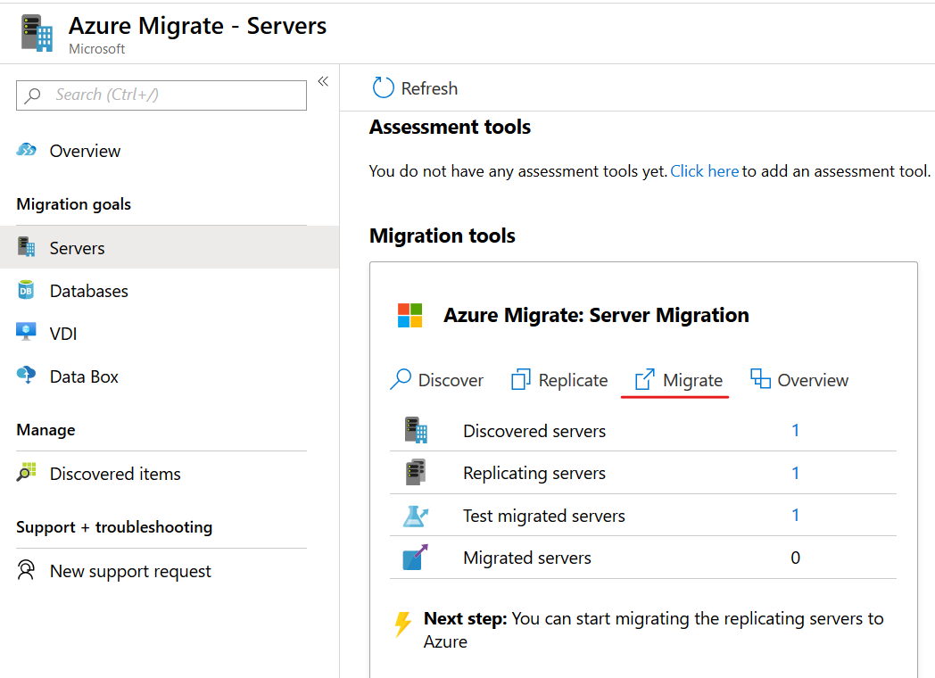Click the 'Replicating servers' label
Screen dimensions: 935x678
(x=534, y=474)
